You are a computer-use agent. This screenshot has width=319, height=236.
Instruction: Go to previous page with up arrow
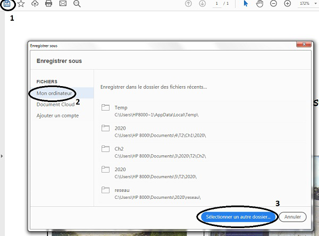click(188, 4)
